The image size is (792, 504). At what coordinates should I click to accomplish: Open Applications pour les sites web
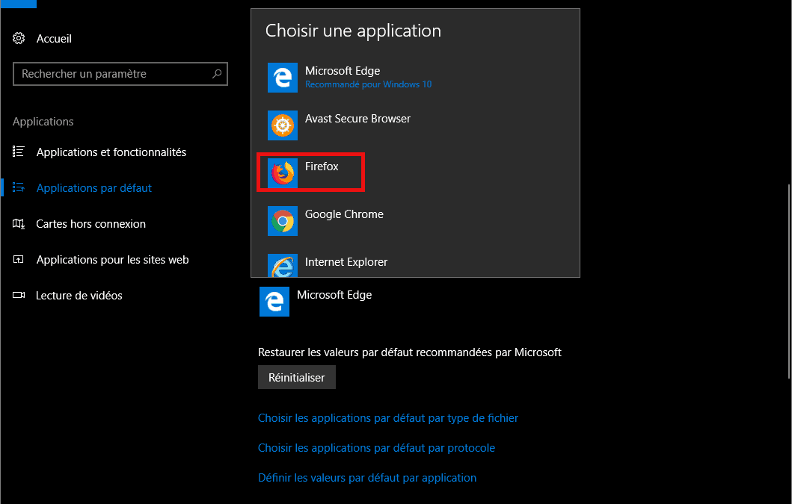[x=112, y=260]
